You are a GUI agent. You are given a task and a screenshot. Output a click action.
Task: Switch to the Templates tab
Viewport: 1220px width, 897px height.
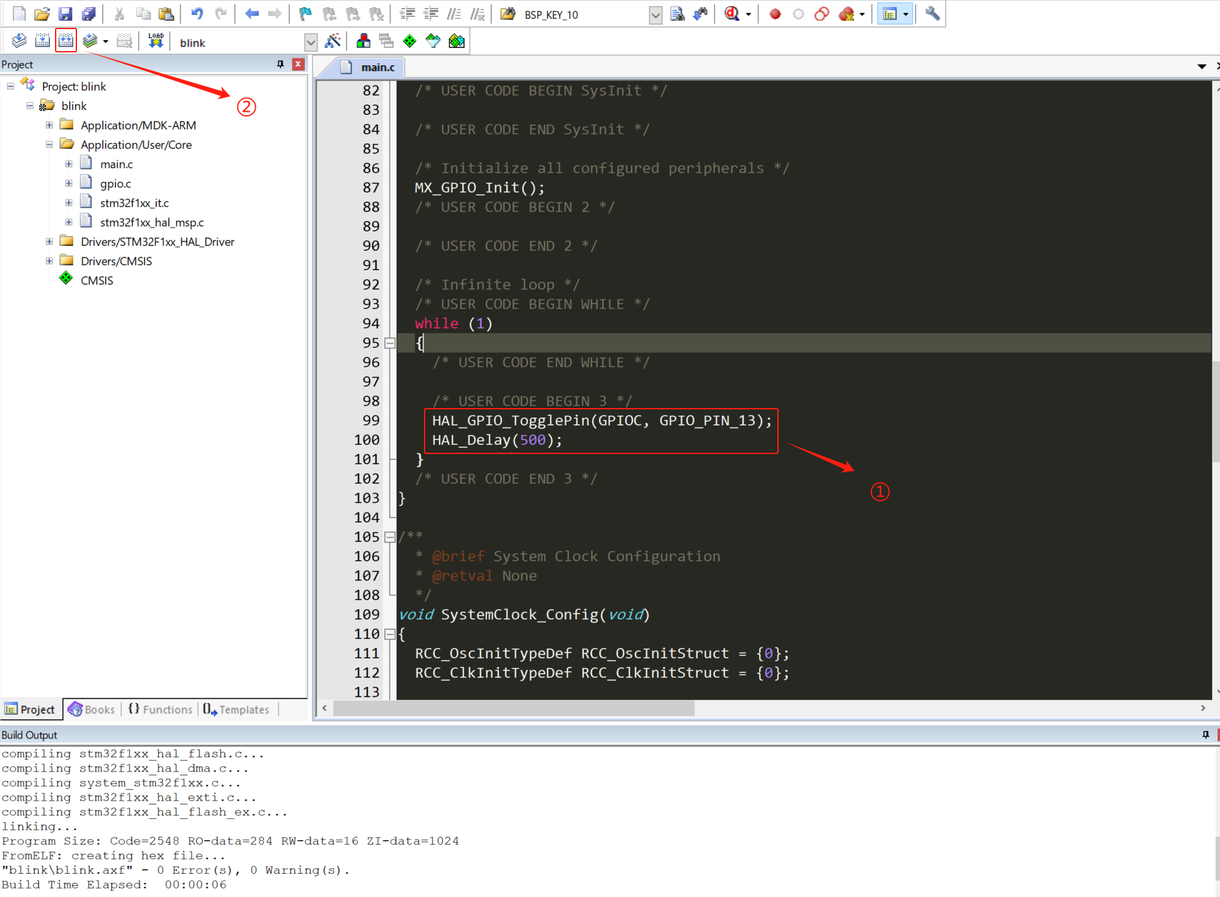(x=236, y=709)
